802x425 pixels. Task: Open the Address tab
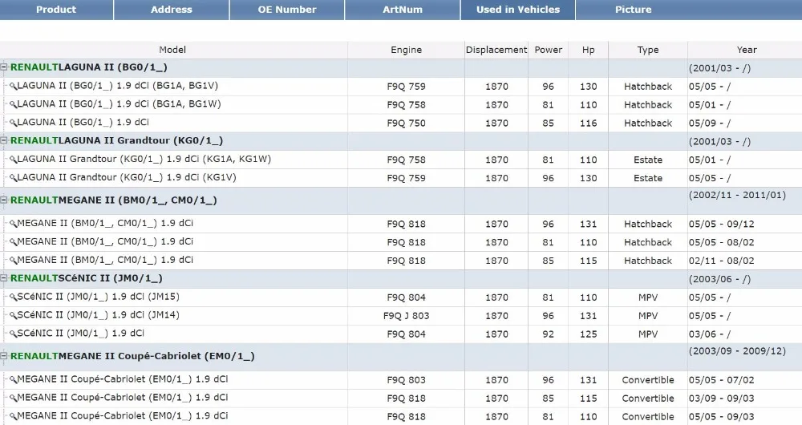[x=172, y=10]
